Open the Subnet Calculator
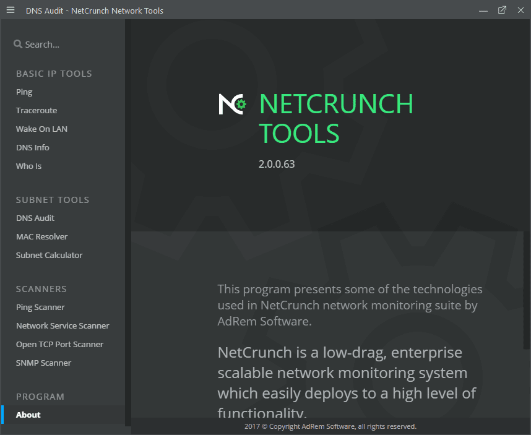The width and height of the screenshot is (531, 435). pos(49,255)
